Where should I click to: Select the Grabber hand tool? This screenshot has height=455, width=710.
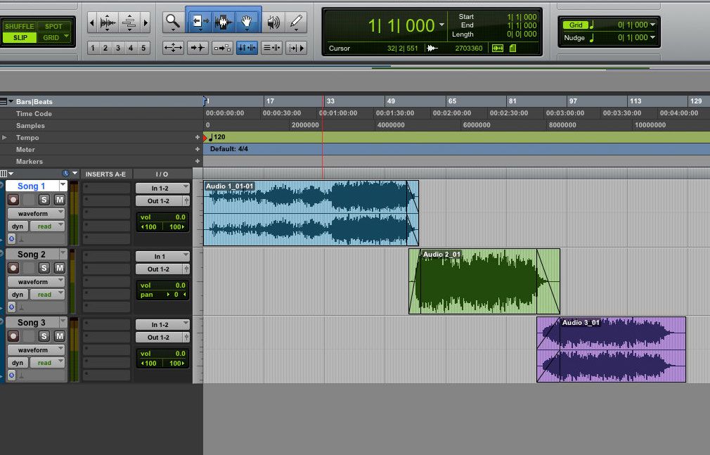click(x=247, y=22)
